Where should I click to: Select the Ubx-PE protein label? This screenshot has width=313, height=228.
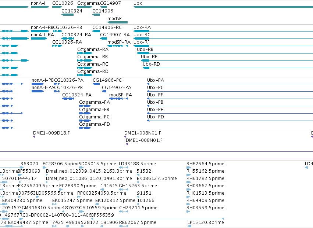[x=155, y=110]
